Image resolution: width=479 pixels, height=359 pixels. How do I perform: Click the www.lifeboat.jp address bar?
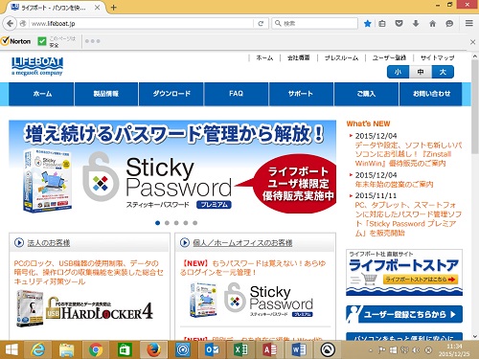point(141,24)
